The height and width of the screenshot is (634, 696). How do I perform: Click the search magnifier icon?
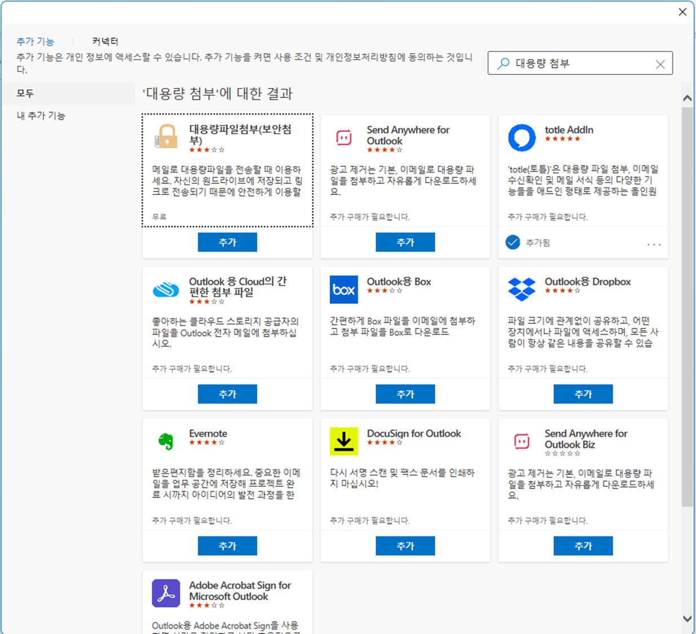pos(502,64)
